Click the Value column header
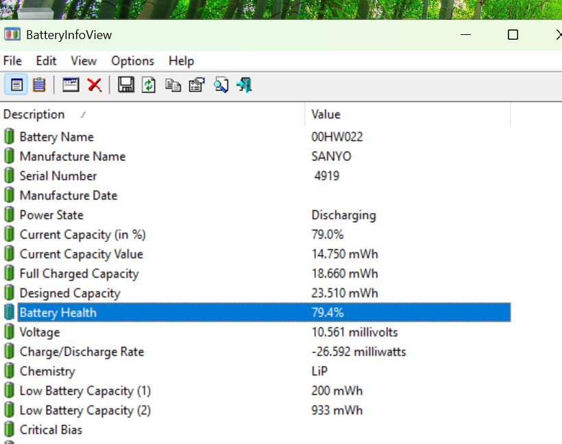 click(x=326, y=114)
